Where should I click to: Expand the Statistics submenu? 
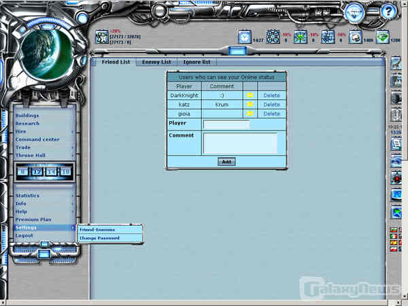(44, 196)
